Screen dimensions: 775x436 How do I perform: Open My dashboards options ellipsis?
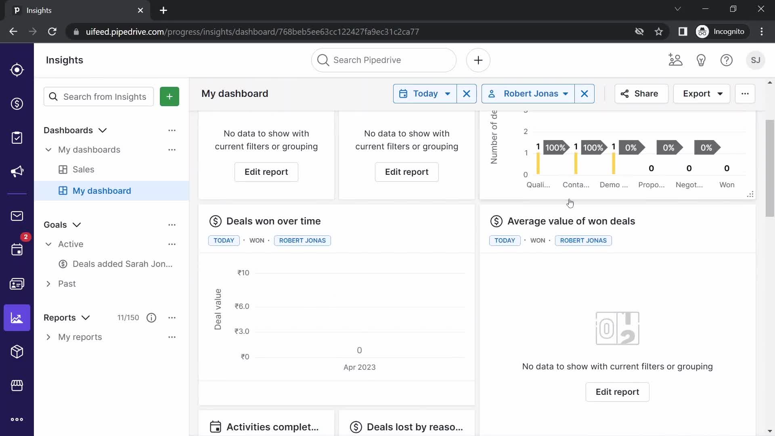(x=172, y=150)
